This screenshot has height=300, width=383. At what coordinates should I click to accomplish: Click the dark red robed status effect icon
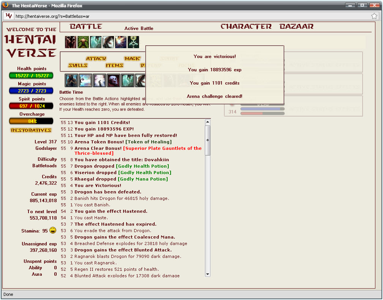pos(71,42)
